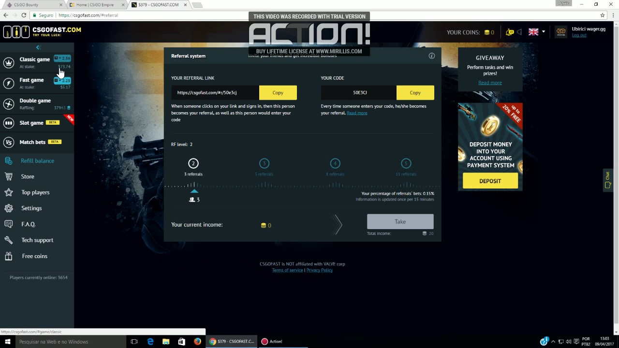Open the Store menu item
Screen dimensions: 619x348
click(28, 177)
